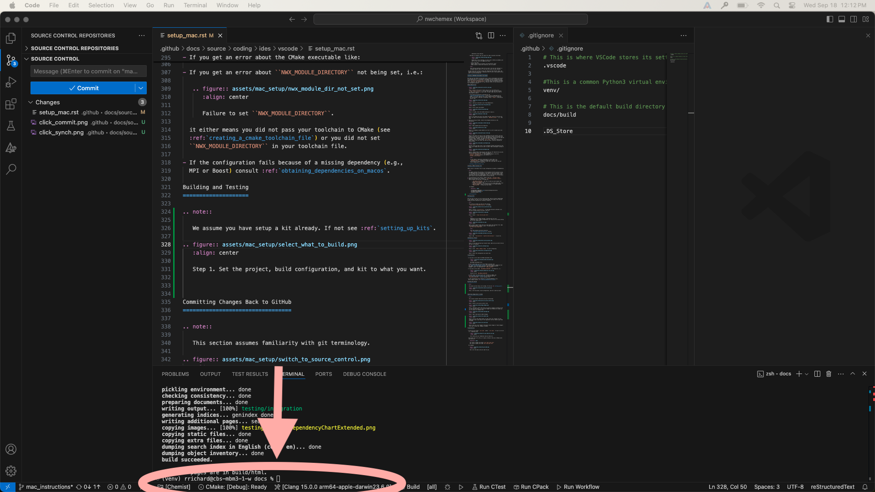
Task: Open Source Control Repositories more actions menu
Action: 142,36
